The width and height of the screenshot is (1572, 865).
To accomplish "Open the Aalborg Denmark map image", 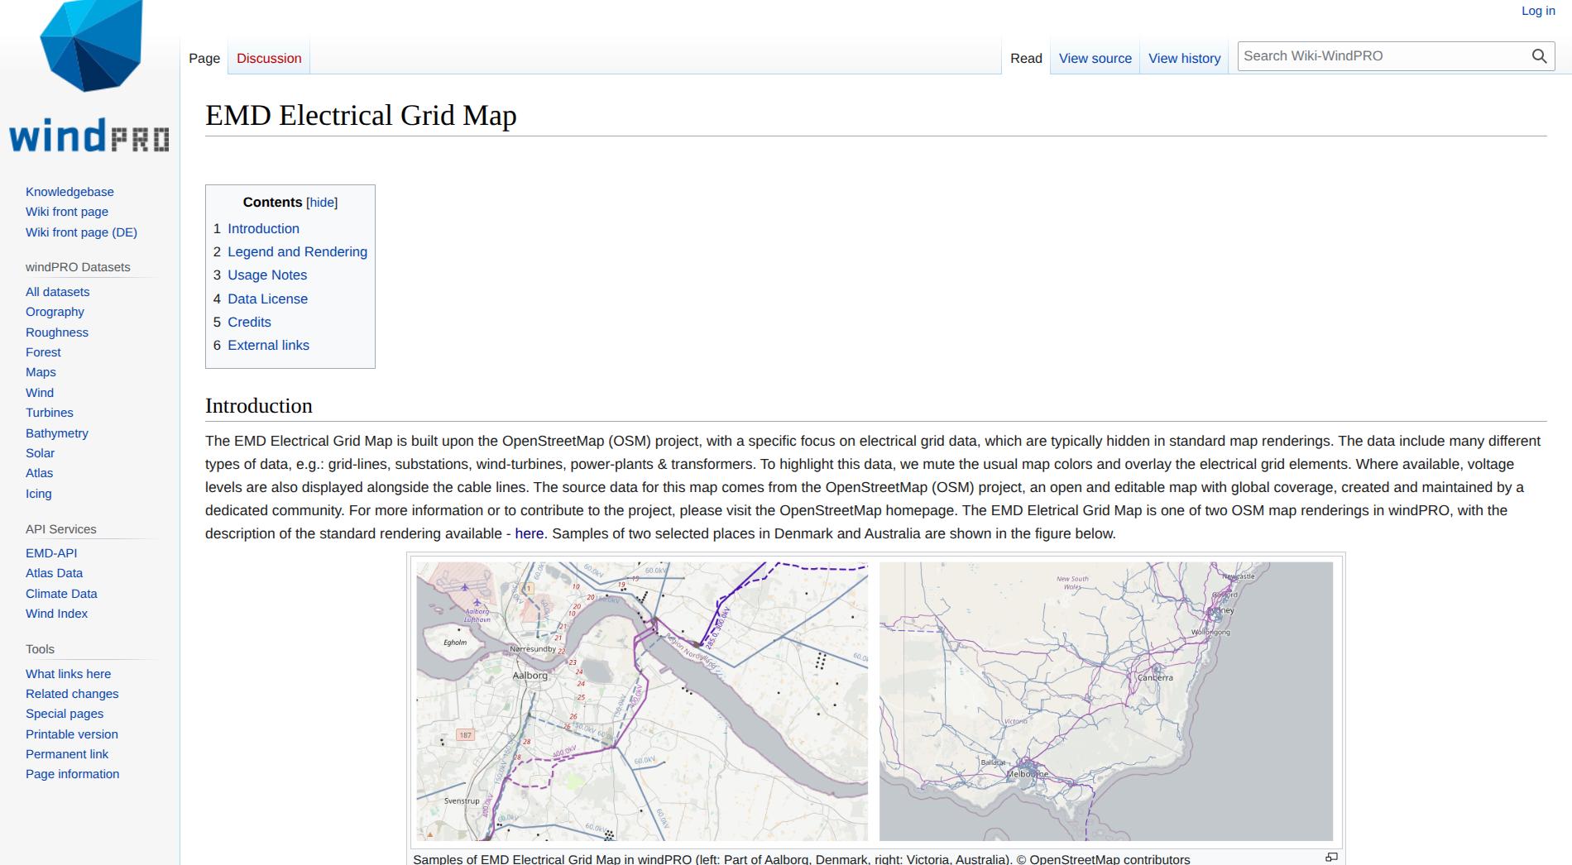I will tap(642, 701).
